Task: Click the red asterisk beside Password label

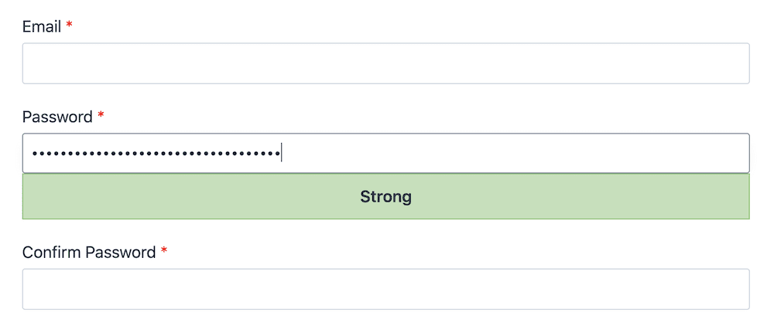Action: 101,115
